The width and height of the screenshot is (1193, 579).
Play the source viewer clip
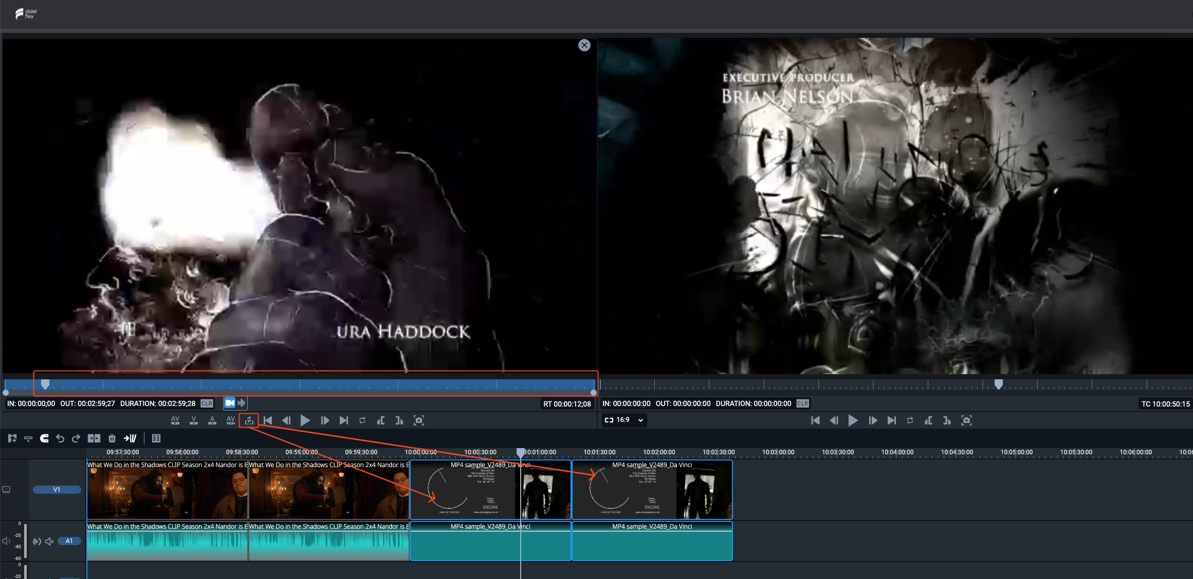[305, 420]
